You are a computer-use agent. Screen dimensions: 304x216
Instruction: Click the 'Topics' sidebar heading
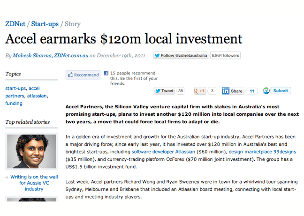13,74
